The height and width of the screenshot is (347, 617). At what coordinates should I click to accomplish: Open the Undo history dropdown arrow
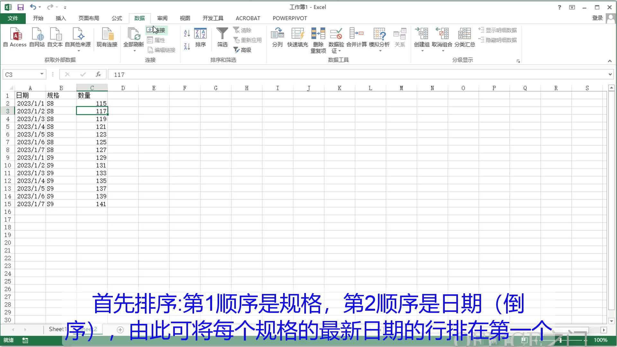click(x=39, y=7)
